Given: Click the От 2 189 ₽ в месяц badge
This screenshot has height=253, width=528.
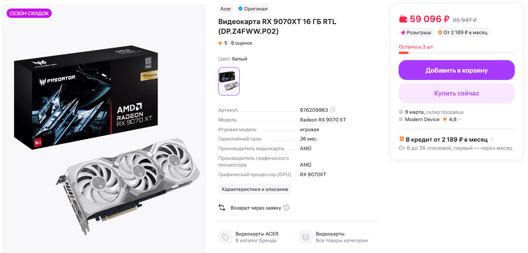Looking at the screenshot, I should tap(463, 32).
